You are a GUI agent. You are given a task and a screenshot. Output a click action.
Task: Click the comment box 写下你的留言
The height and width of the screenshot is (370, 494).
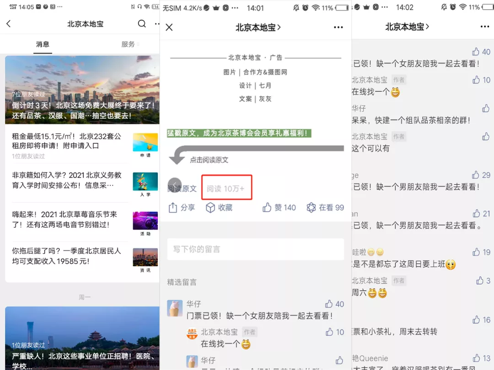point(255,249)
